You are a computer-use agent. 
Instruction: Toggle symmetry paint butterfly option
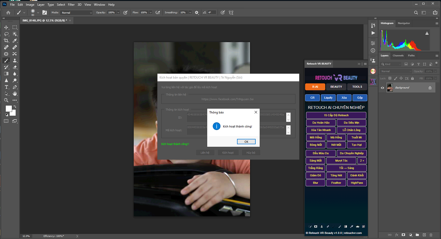231,12
